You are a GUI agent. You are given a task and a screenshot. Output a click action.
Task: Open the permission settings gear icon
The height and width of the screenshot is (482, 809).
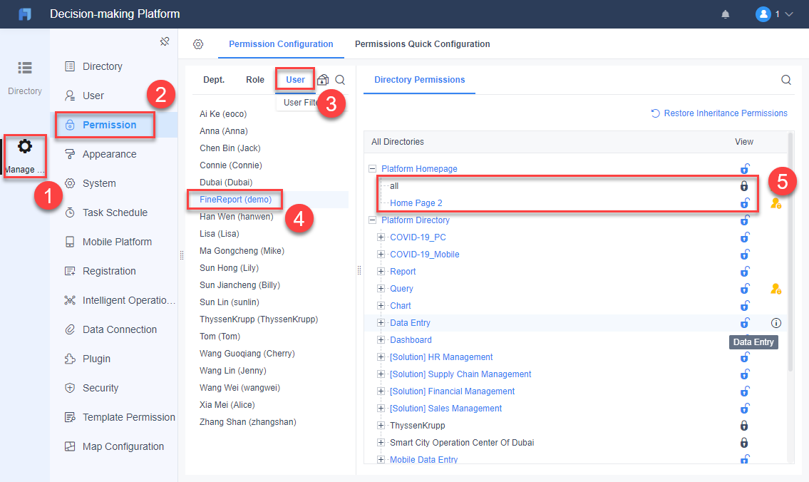(x=198, y=44)
